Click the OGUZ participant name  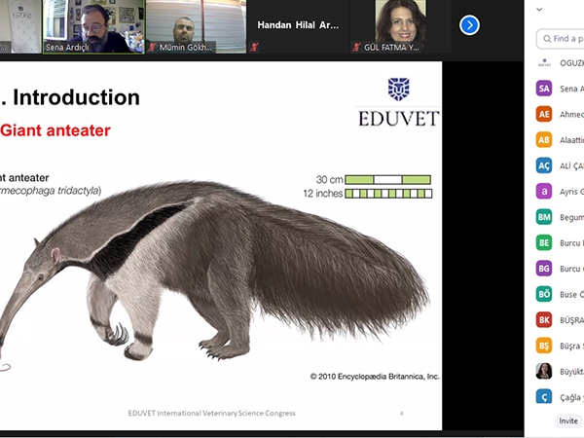tap(571, 63)
